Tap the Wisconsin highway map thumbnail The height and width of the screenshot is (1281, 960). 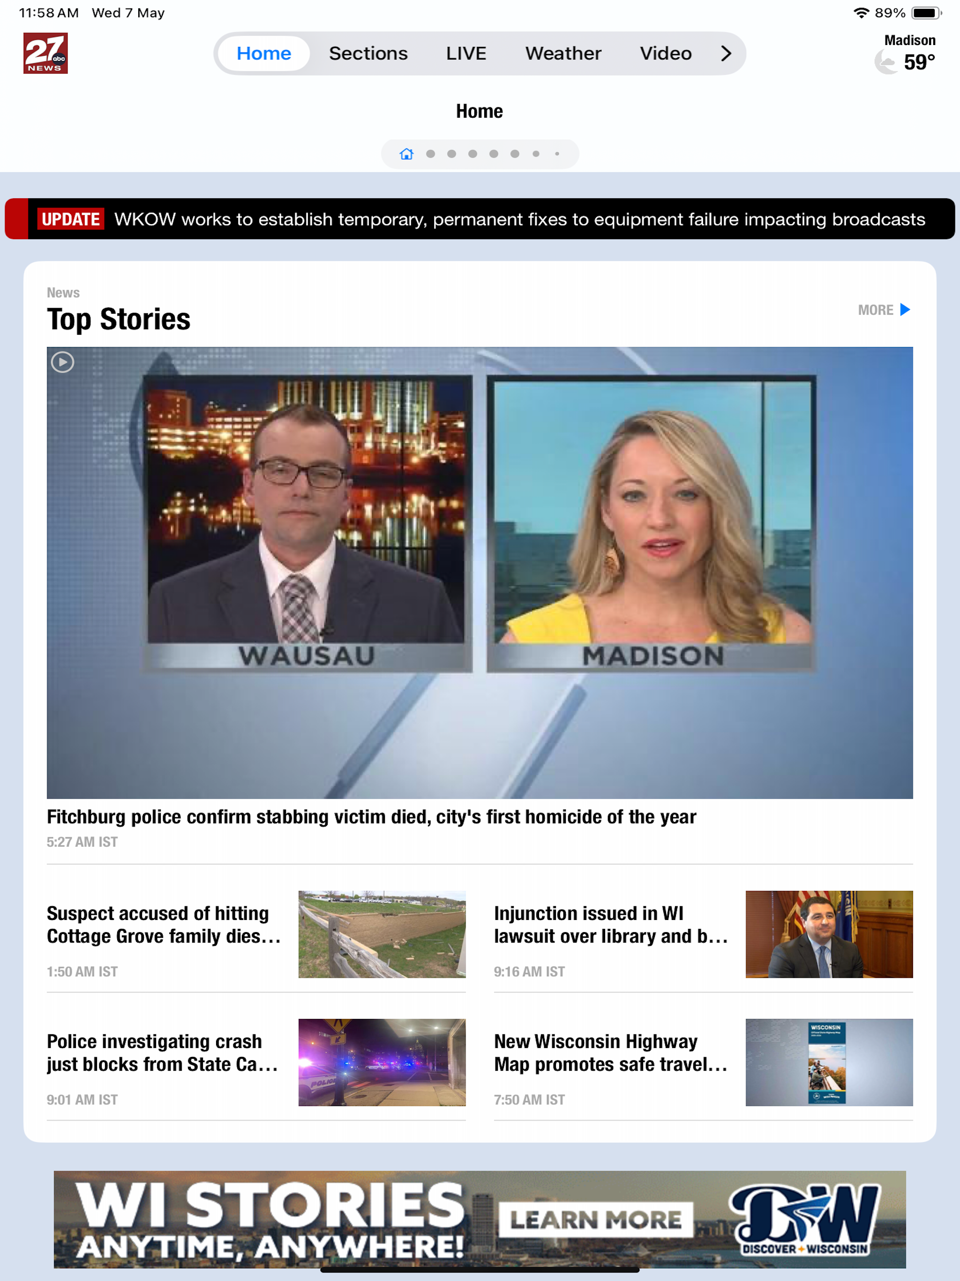pos(829,1062)
